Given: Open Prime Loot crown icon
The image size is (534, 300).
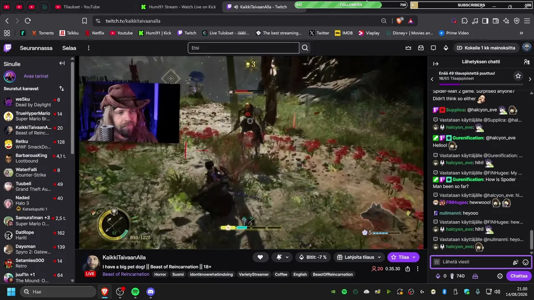Looking at the screenshot, I should [x=408, y=48].
